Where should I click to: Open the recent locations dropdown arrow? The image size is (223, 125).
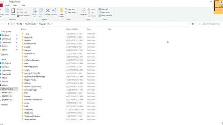6,24
